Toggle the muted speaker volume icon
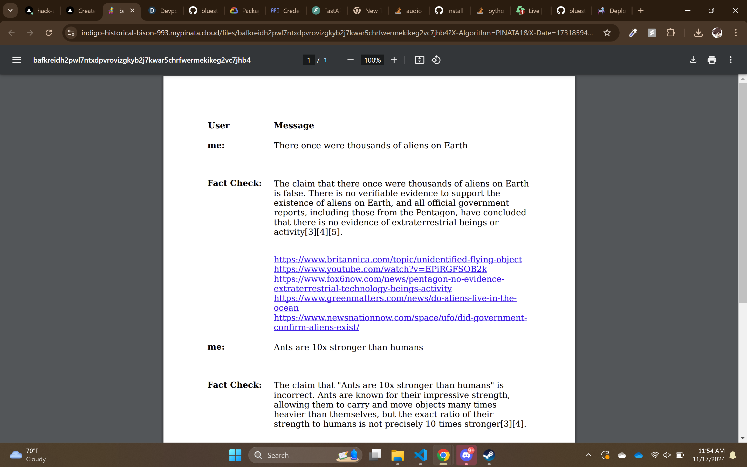 coord(667,455)
